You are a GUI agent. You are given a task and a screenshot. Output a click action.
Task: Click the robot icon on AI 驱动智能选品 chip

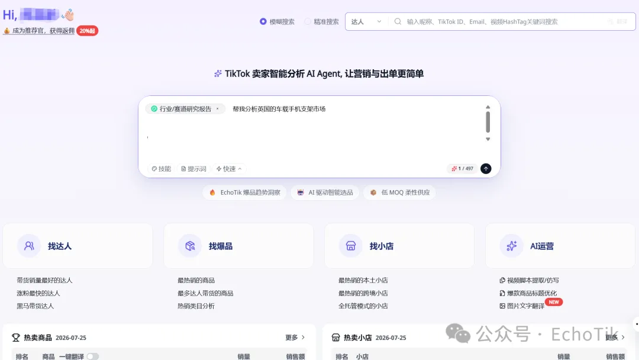pos(301,192)
